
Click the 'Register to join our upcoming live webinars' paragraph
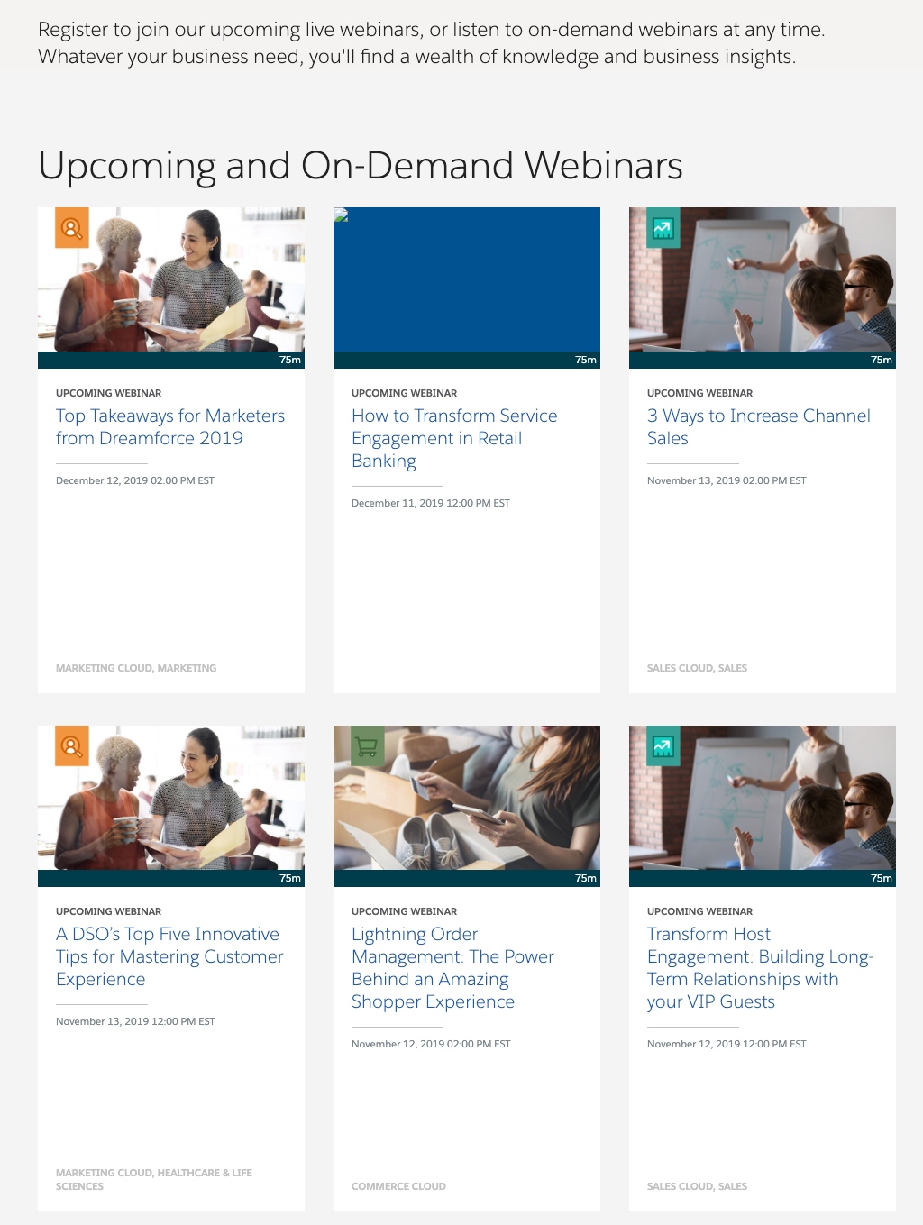coord(431,42)
